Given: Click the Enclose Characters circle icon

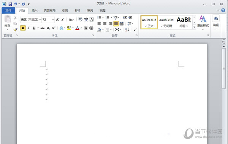Looking at the screenshot, I should (x=91, y=28).
